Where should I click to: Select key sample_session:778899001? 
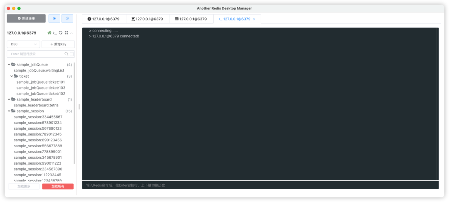38,152
